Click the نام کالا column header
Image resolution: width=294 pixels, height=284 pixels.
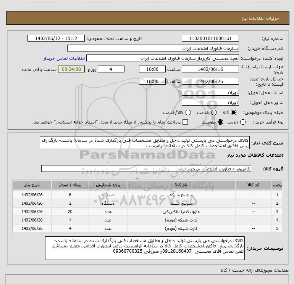pos(181,185)
